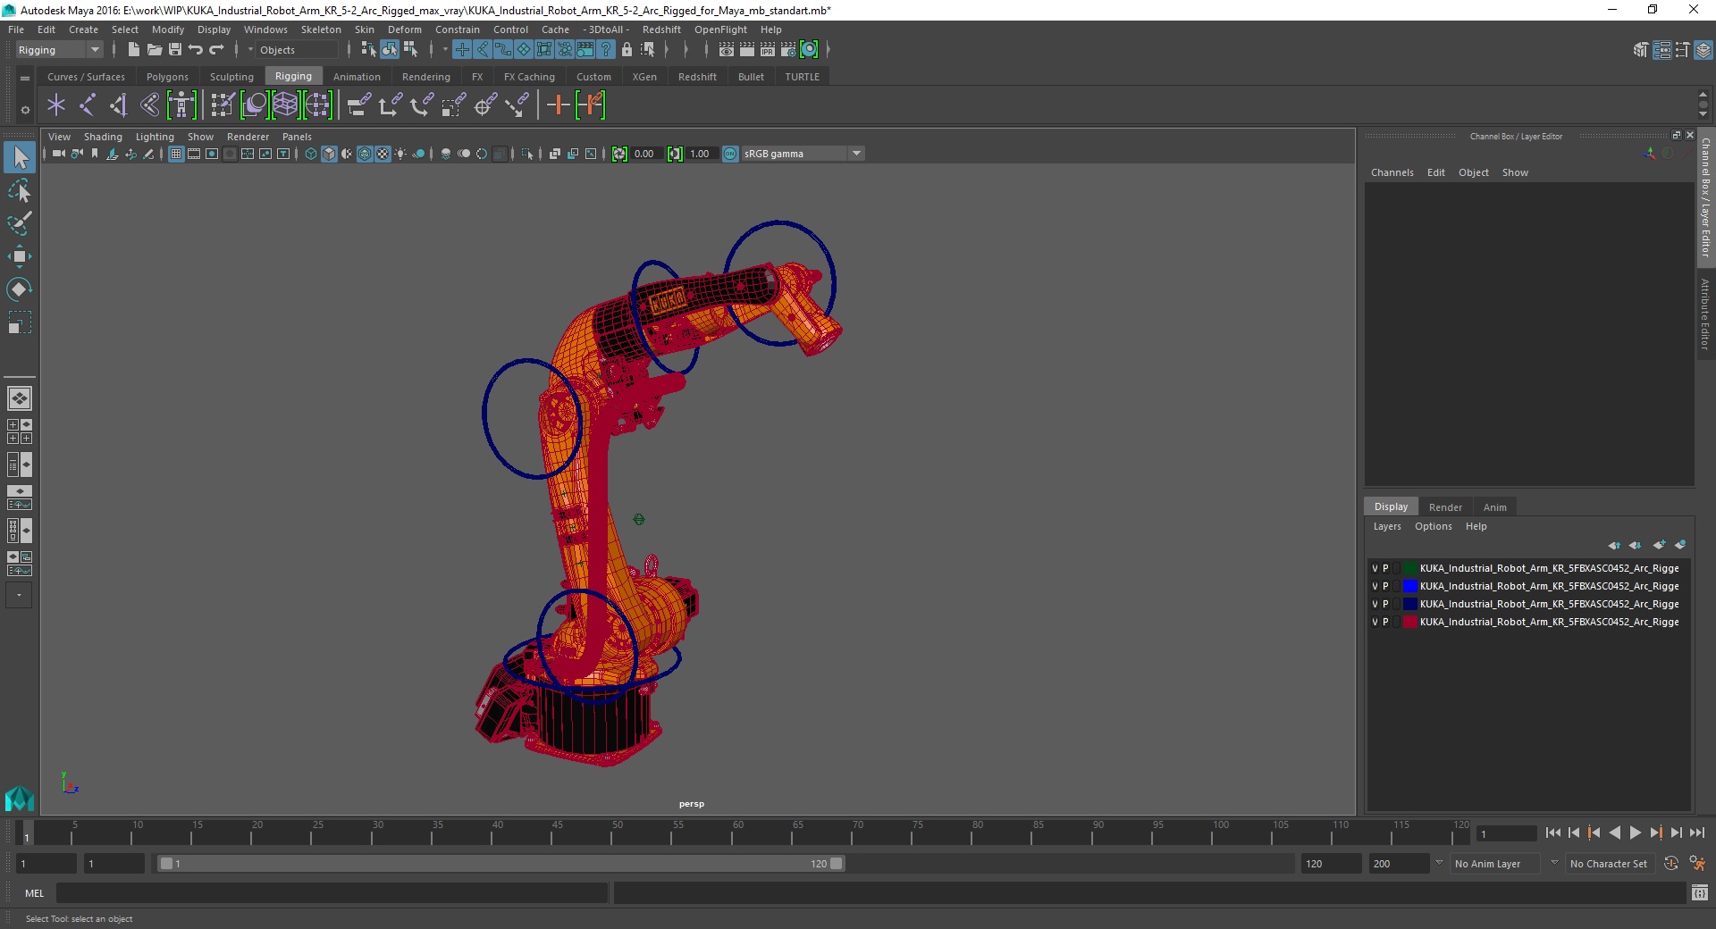Click the red layer color swatch
Image resolution: width=1716 pixels, height=929 pixels.
coord(1409,622)
